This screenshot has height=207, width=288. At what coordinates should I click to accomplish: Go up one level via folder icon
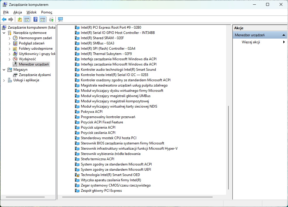click(x=20, y=19)
